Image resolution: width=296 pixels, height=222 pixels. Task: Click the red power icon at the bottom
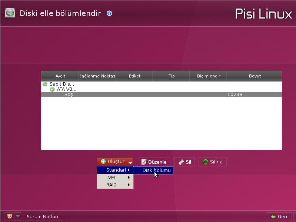(x=9, y=216)
